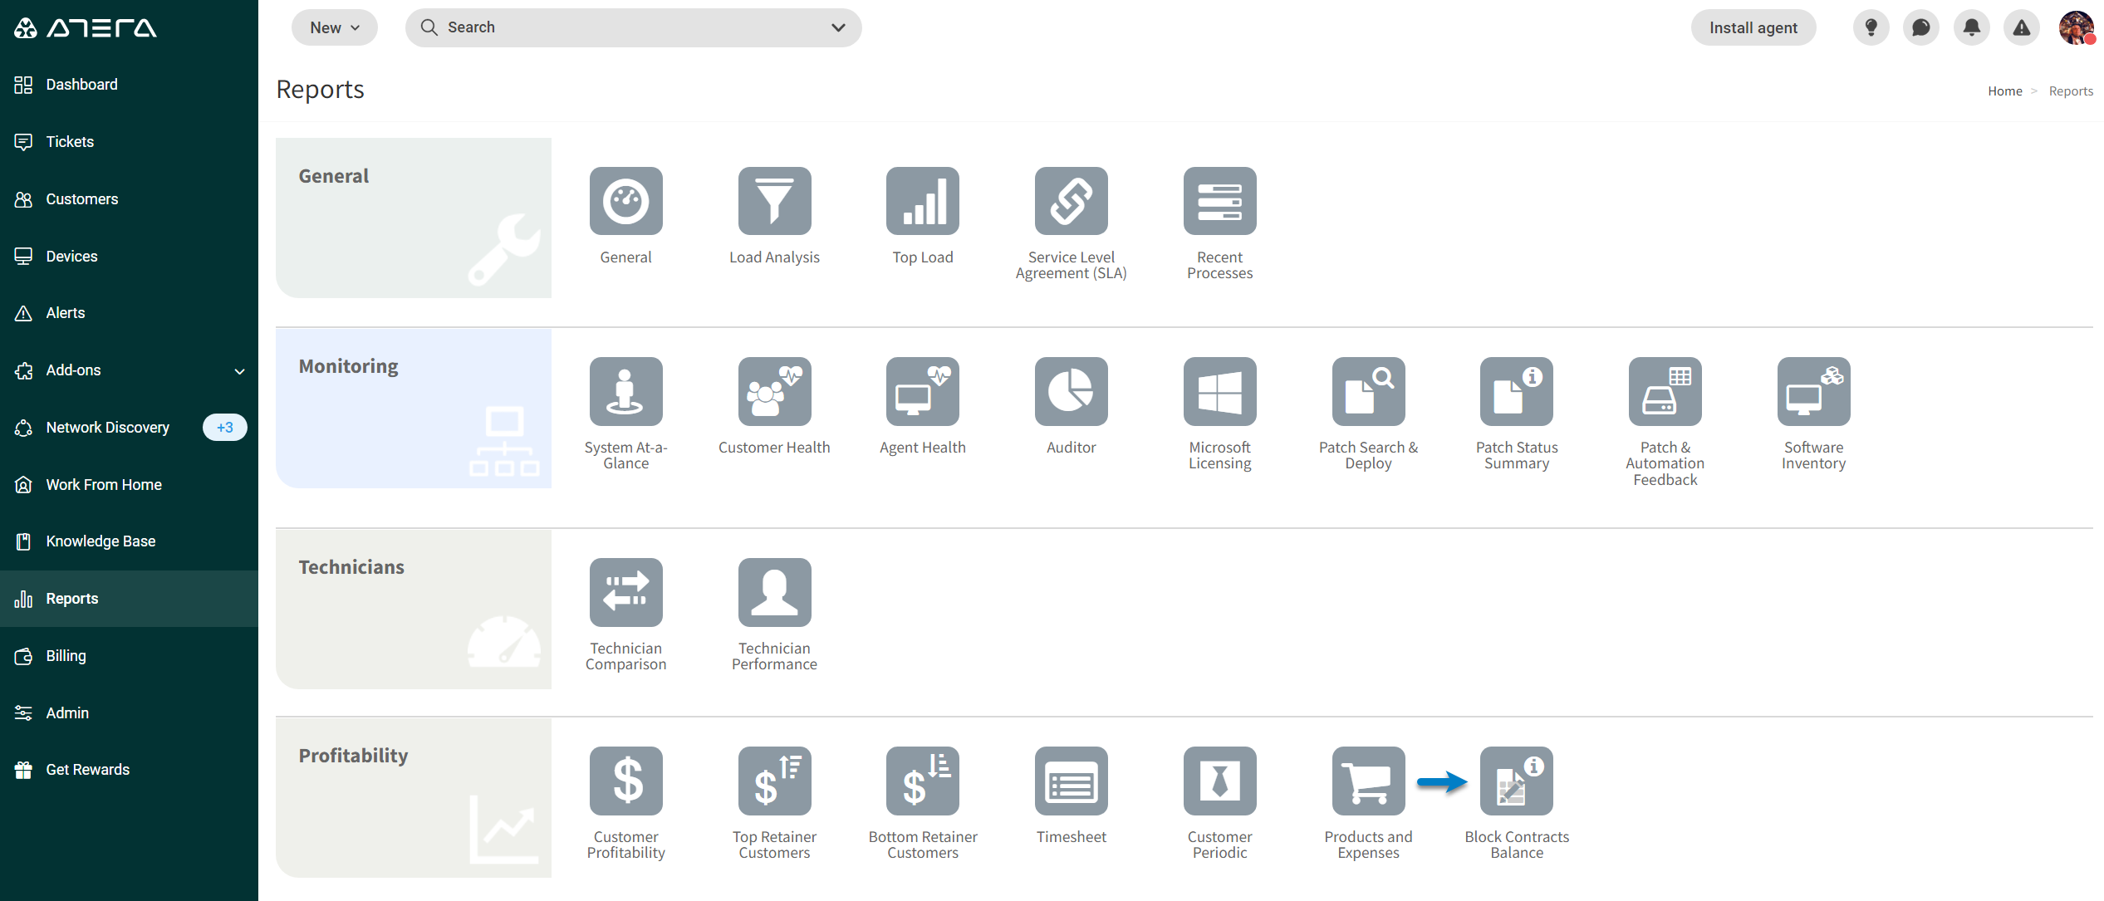This screenshot has width=2104, height=901.
Task: Open the user profile avatar
Action: point(2076,27)
